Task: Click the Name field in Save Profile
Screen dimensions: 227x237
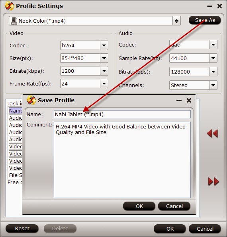Action: click(122, 114)
